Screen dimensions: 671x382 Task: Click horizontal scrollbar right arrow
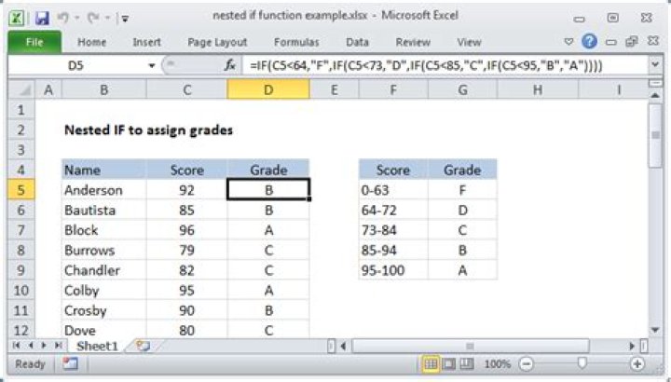[632, 346]
